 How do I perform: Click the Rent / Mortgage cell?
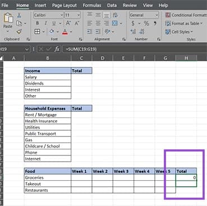click(x=48, y=115)
